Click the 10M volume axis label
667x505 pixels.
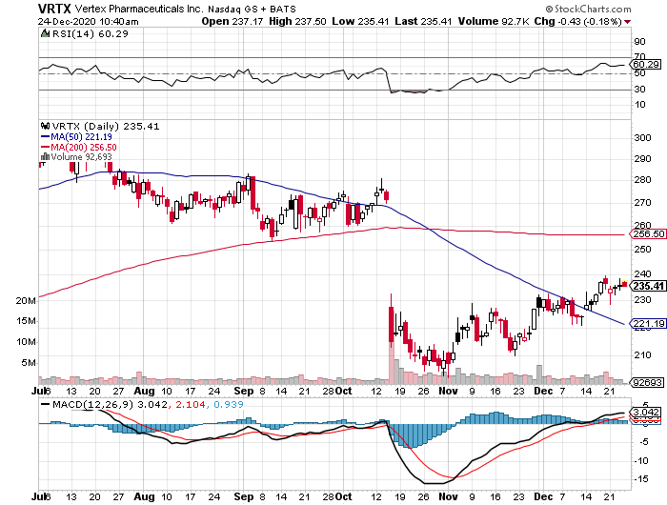(x=26, y=342)
